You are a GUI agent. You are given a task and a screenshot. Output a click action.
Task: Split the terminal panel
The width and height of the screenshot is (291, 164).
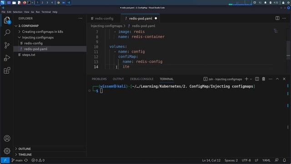[257, 79]
